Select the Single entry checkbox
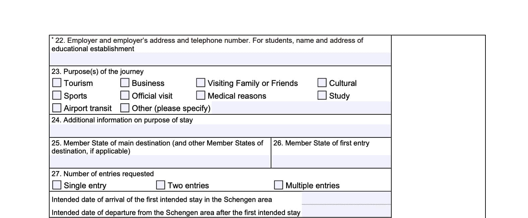The height and width of the screenshot is (218, 528). tap(57, 185)
